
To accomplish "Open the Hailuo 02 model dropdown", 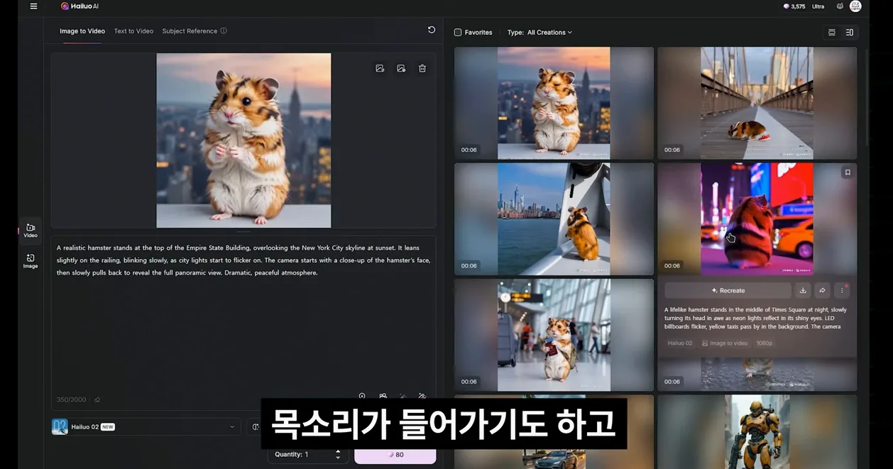I will [x=146, y=426].
